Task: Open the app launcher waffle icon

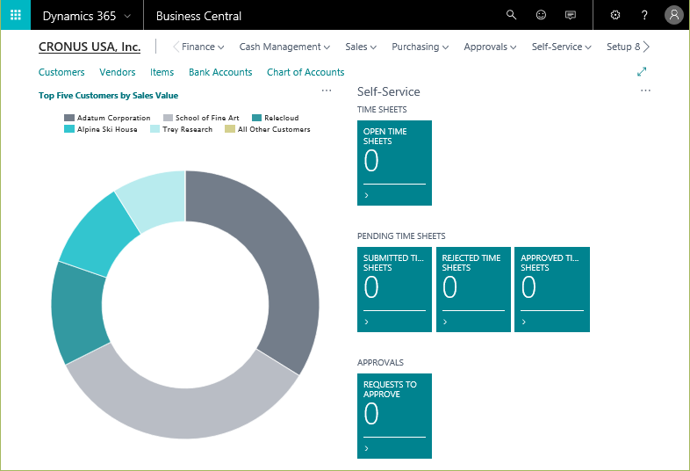Action: 16,15
